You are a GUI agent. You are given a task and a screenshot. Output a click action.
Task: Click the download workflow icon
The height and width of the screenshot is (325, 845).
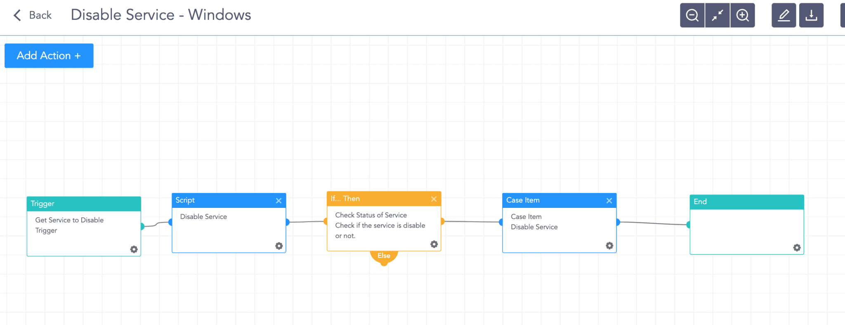click(x=811, y=15)
